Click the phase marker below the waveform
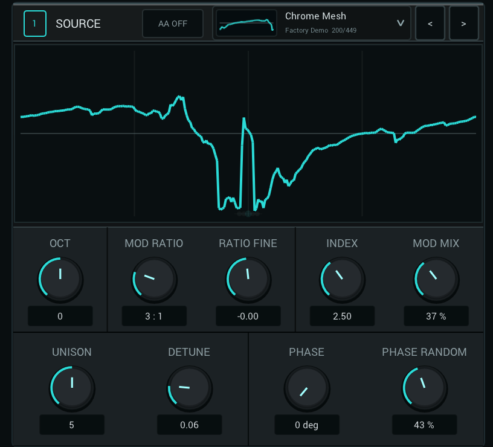 pos(248,214)
